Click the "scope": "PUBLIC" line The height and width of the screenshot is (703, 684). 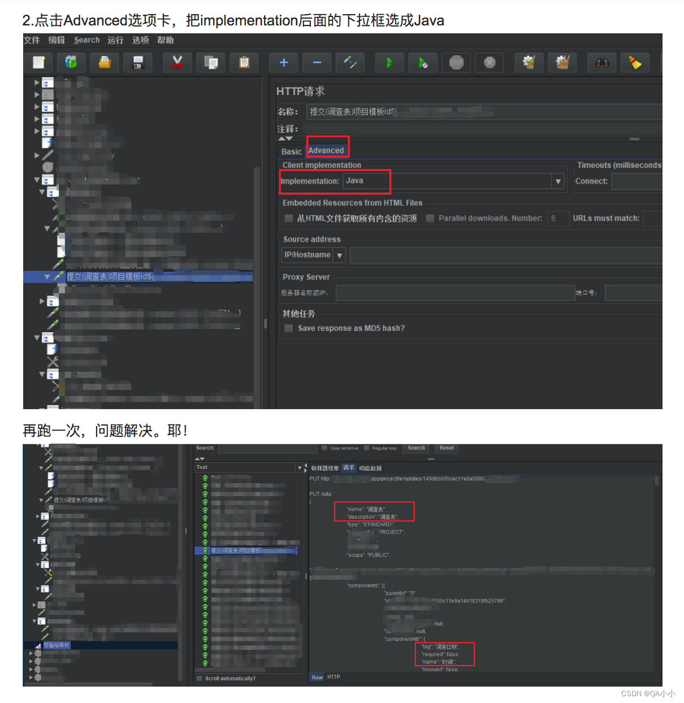369,555
